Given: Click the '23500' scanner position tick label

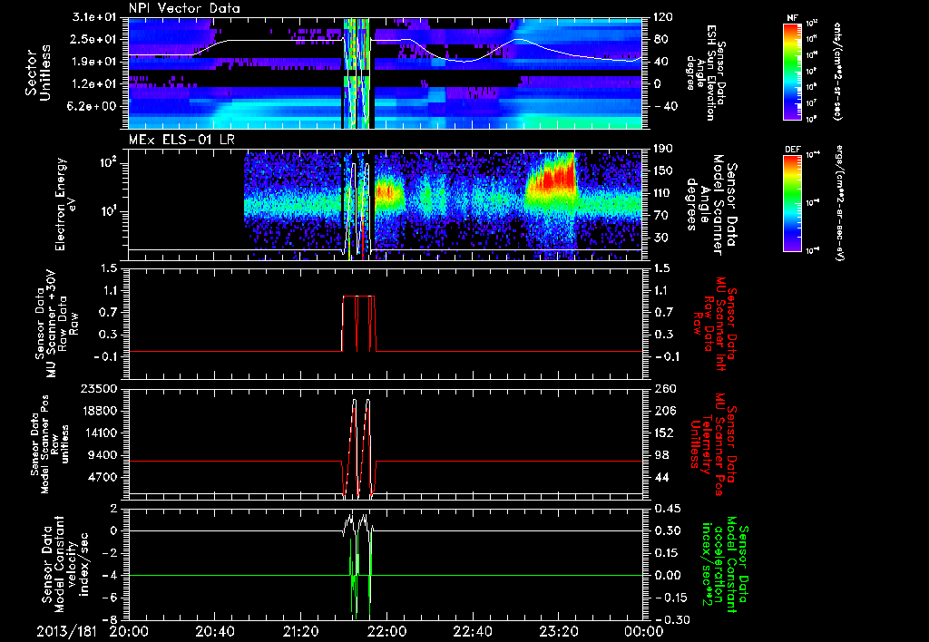Looking at the screenshot, I should coord(100,389).
